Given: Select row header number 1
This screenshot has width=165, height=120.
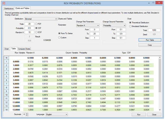Looking at the screenshot, I should (x=6, y=61).
